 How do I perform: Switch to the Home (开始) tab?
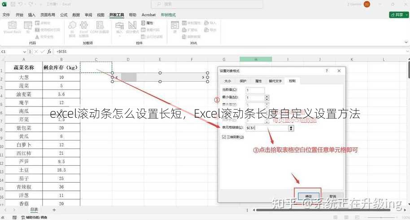tap(20, 15)
